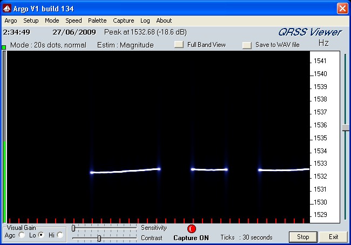Image resolution: width=351 pixels, height=245 pixels.
Task: Select Agc visual gain radio button
Action: pyautogui.click(x=22, y=235)
